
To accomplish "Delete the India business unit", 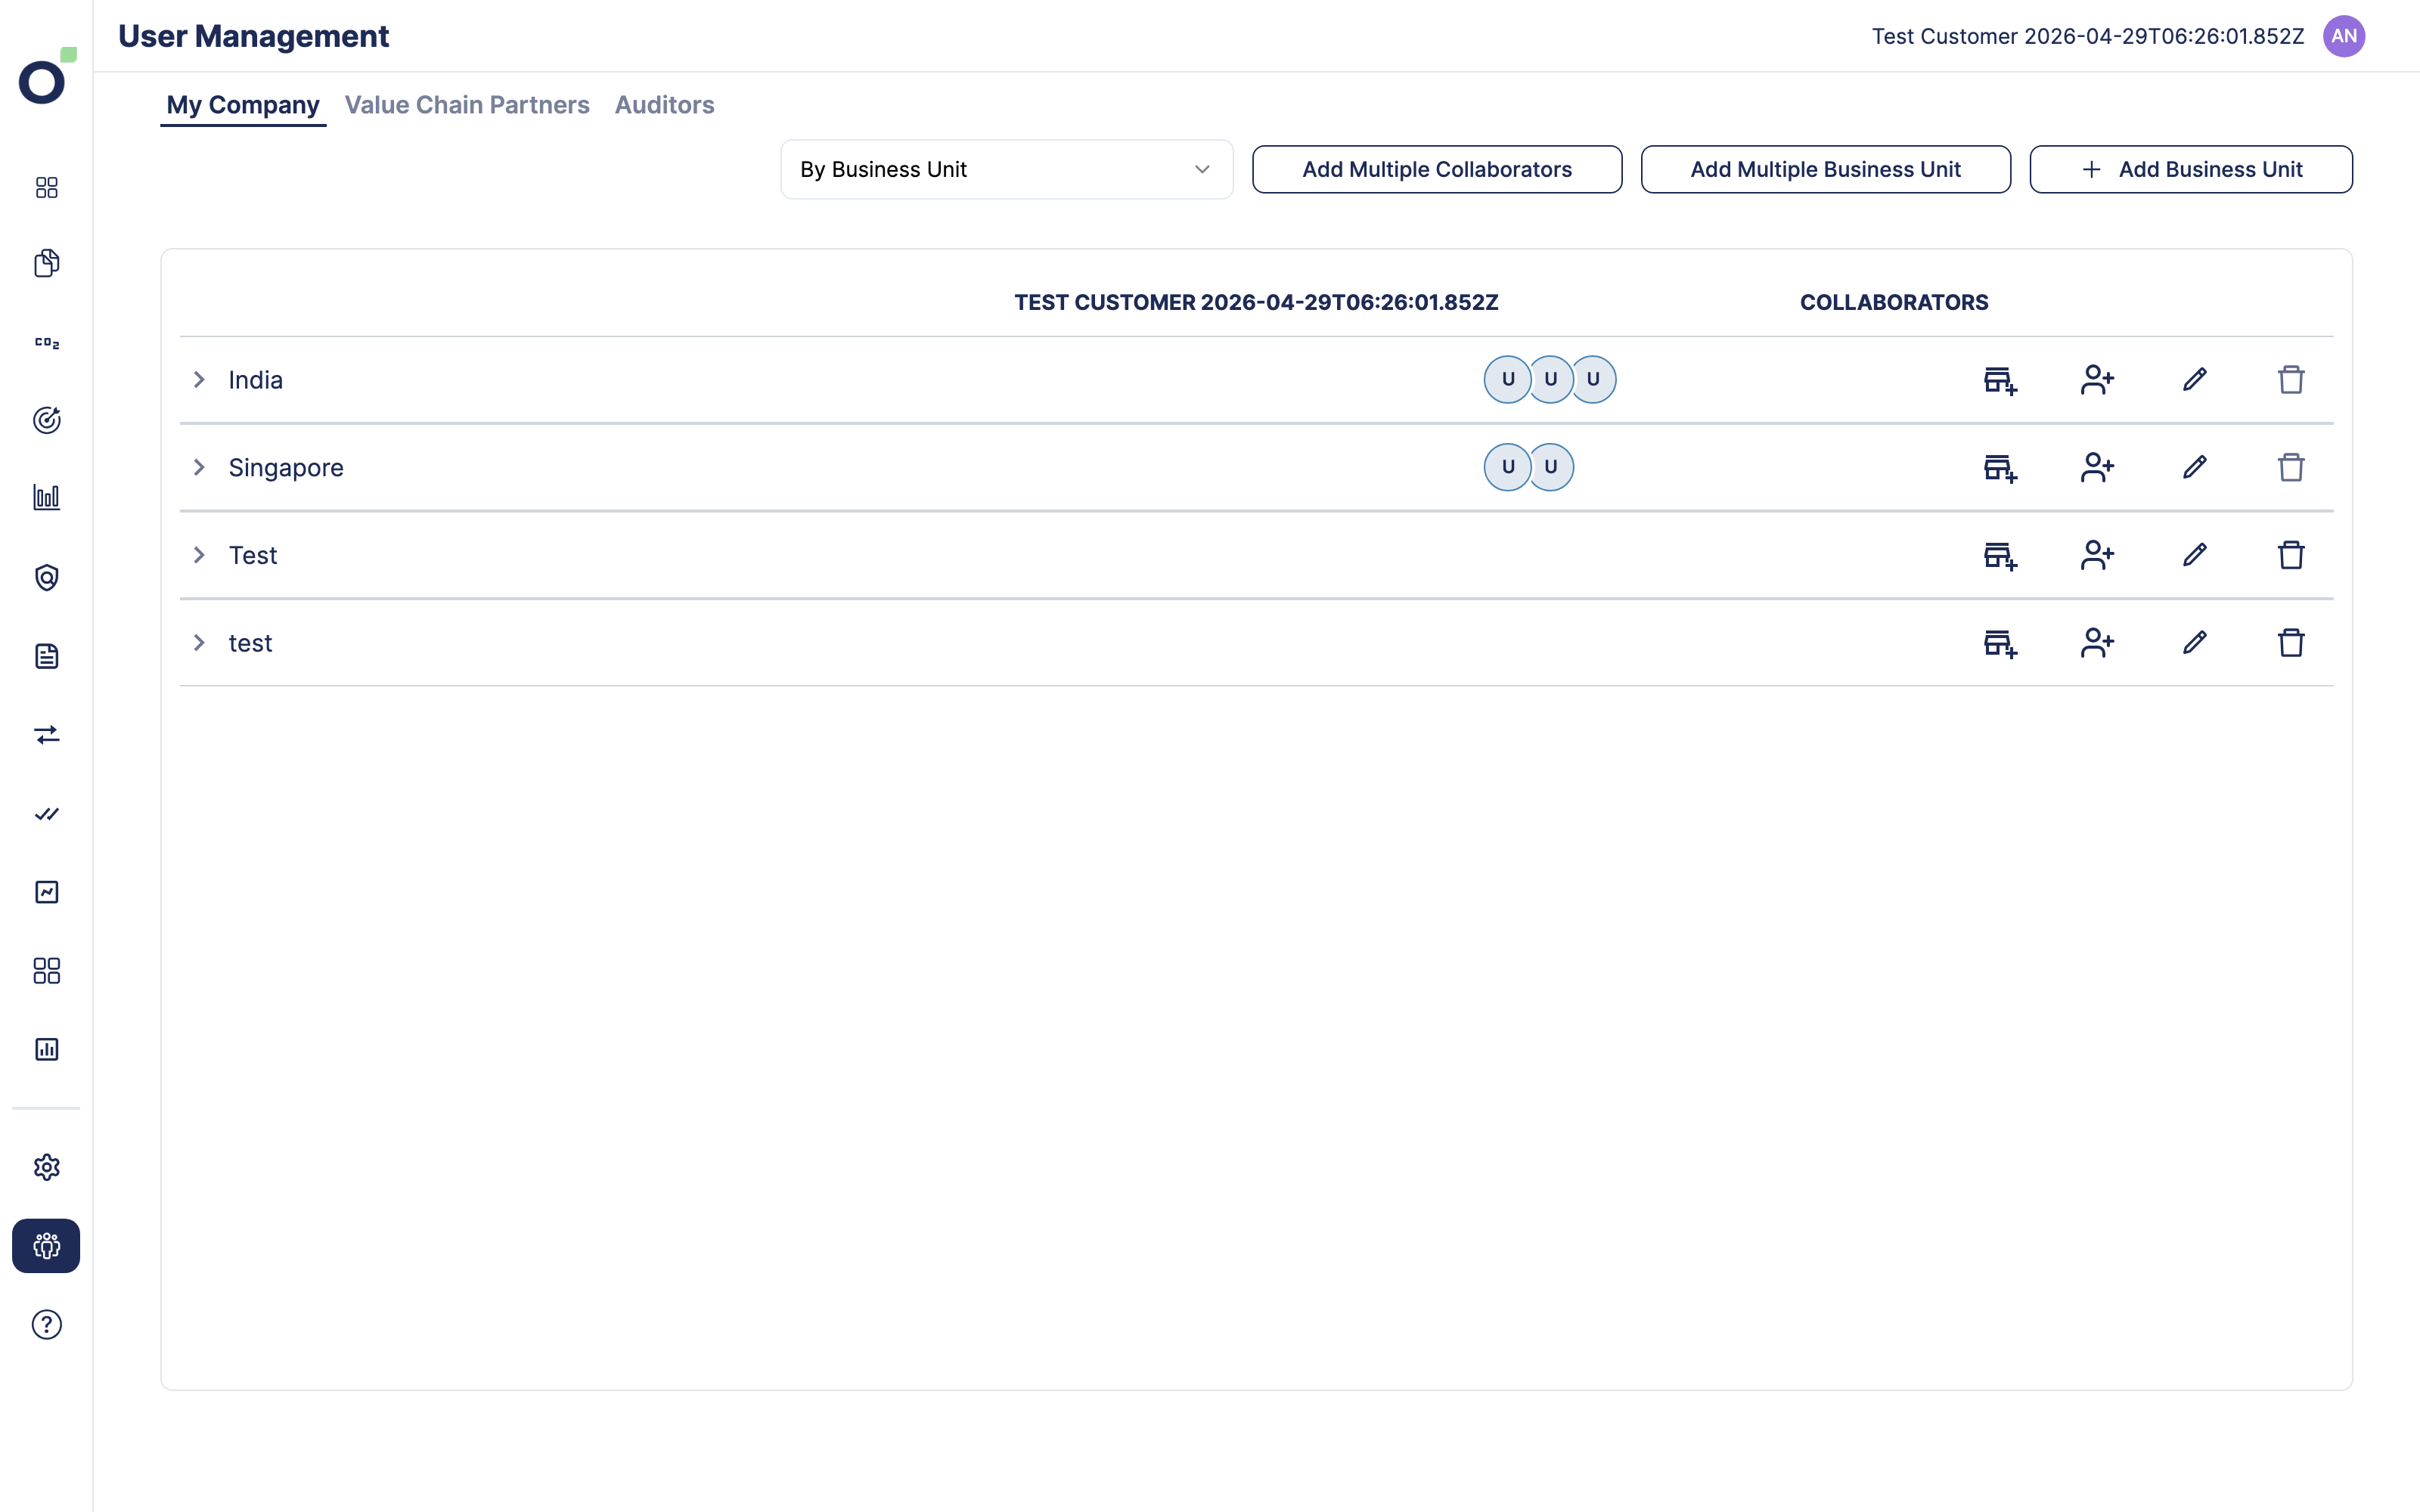I will [x=2291, y=380].
